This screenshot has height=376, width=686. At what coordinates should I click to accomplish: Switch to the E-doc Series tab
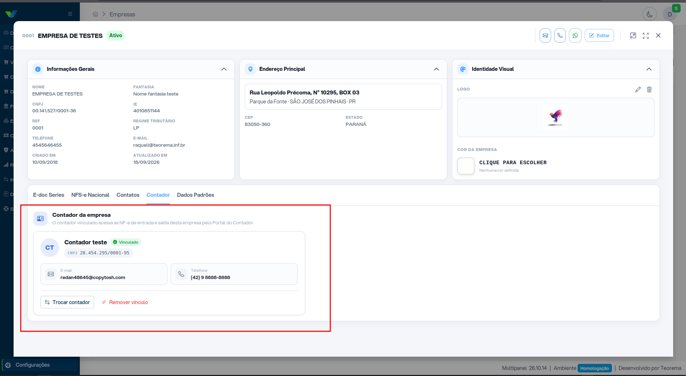[x=49, y=195]
